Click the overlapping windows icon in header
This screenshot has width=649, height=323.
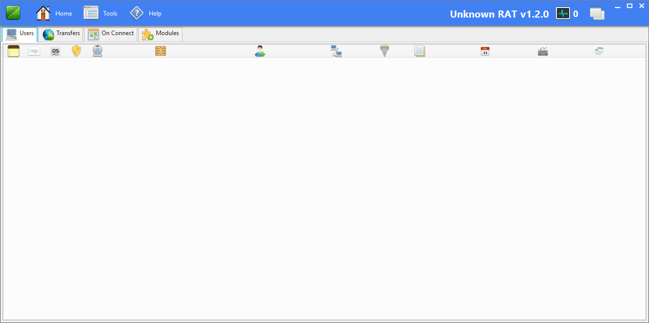coord(597,14)
